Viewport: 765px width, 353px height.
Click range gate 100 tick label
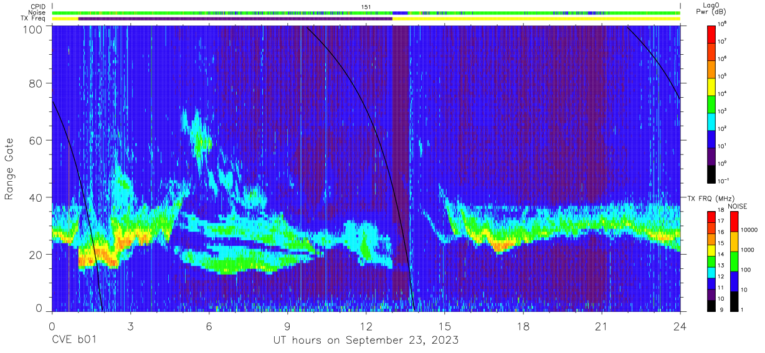[33, 29]
